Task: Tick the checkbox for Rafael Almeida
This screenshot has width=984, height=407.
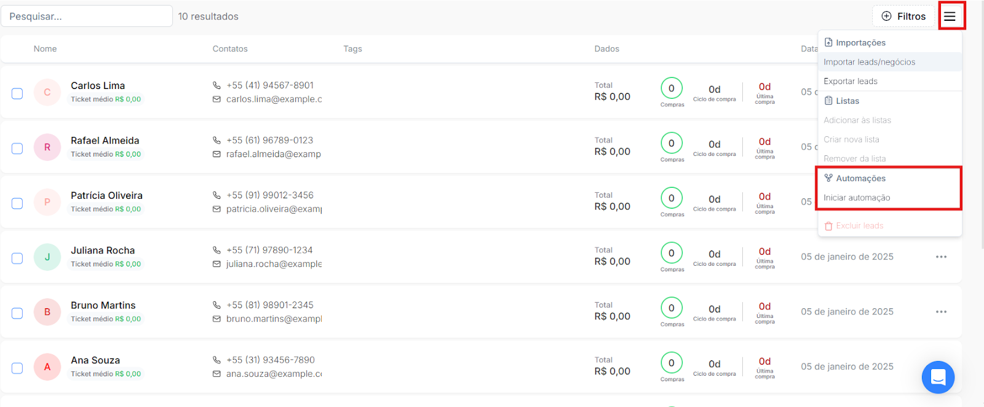Action: [x=17, y=149]
